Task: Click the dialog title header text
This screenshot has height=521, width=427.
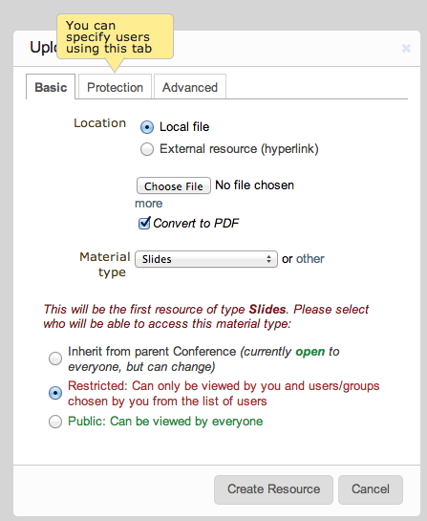Action: coord(43,47)
